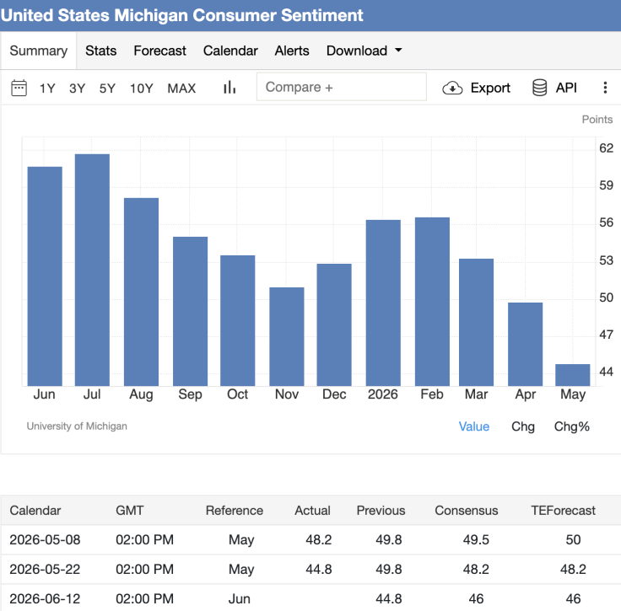
Task: Click the Consensus column header
Action: (466, 510)
